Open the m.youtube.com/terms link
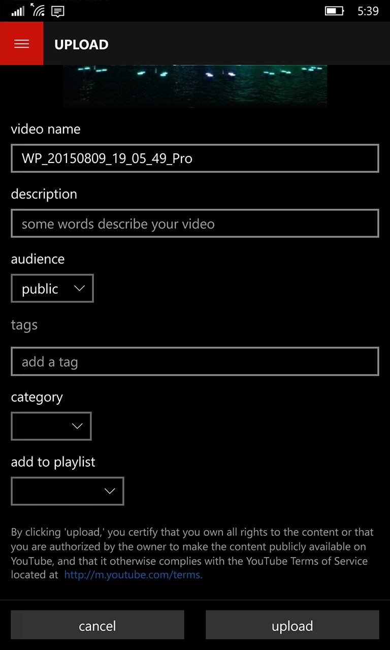Image resolution: width=390 pixels, height=650 pixels. [133, 575]
